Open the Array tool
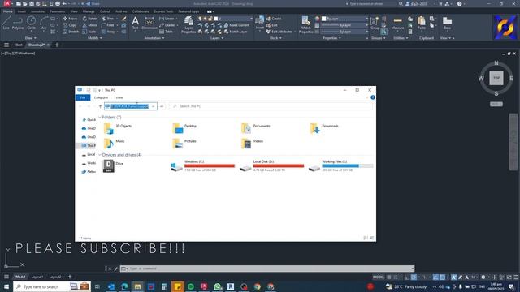 pyautogui.click(x=108, y=32)
